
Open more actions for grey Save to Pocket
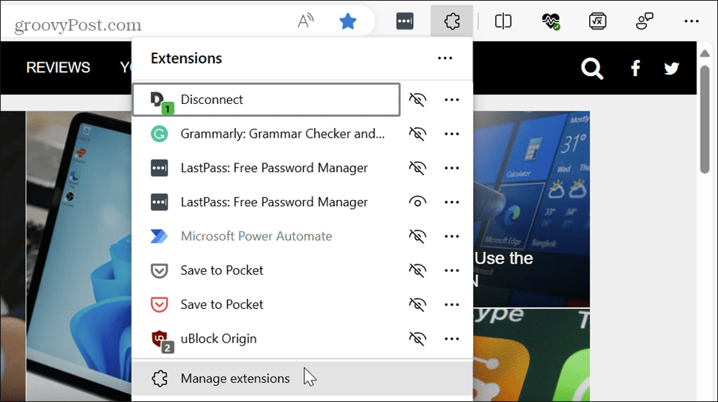[452, 271]
